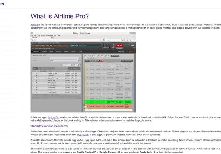Tick the checkbox on the orange highlighted row
This screenshot has width=221, height=154.
(85, 106)
